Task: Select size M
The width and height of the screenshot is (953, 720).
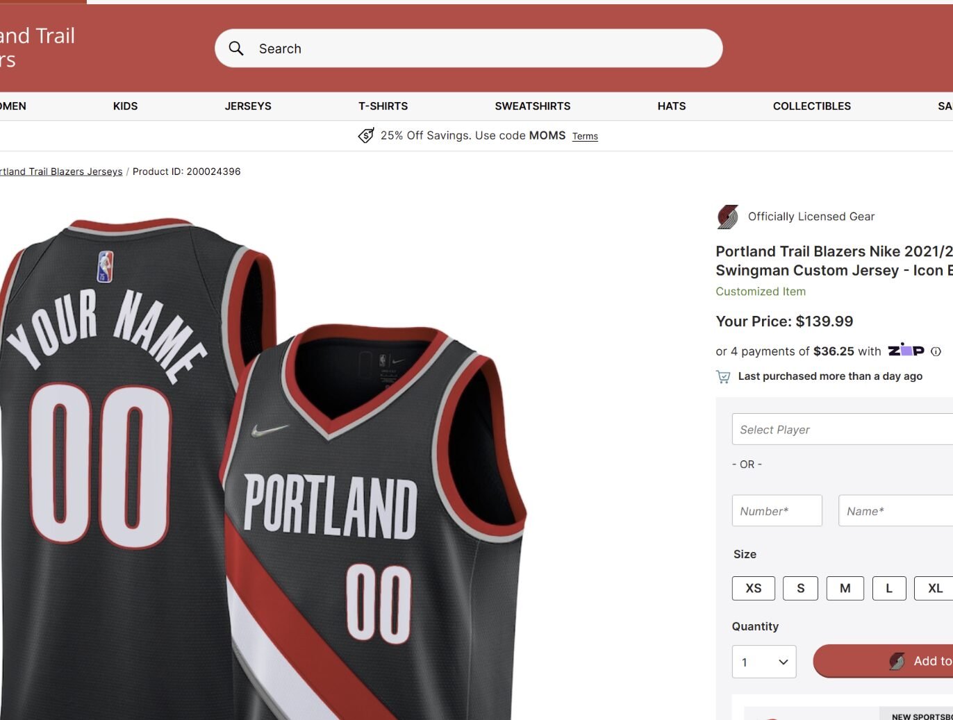Action: [845, 588]
